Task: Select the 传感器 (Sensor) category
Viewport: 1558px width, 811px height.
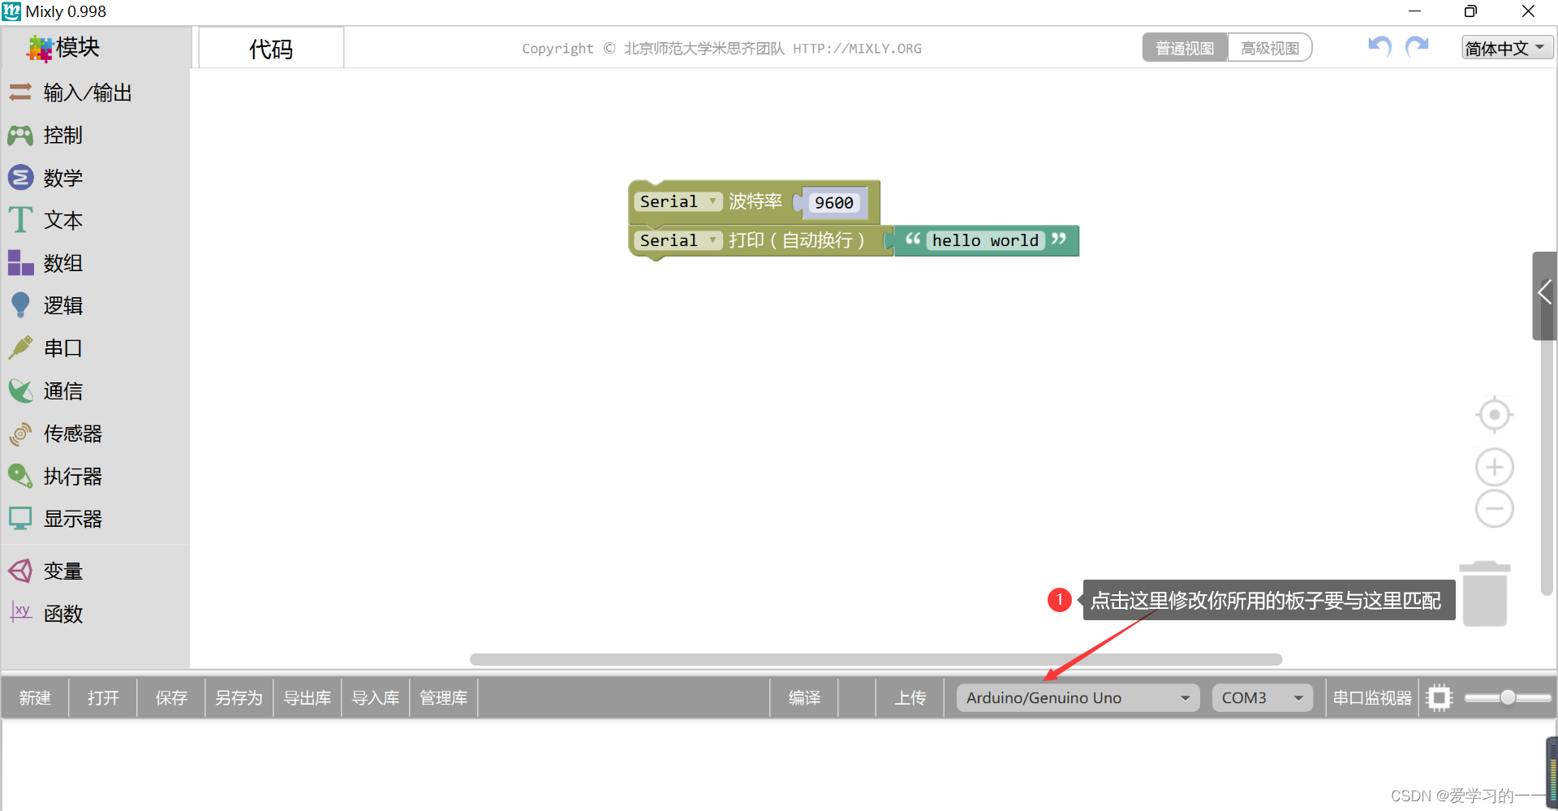Action: pos(72,434)
